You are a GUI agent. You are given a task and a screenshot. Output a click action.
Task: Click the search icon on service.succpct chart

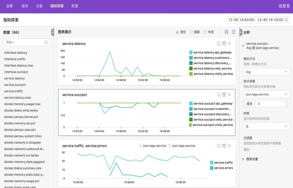pos(219,95)
